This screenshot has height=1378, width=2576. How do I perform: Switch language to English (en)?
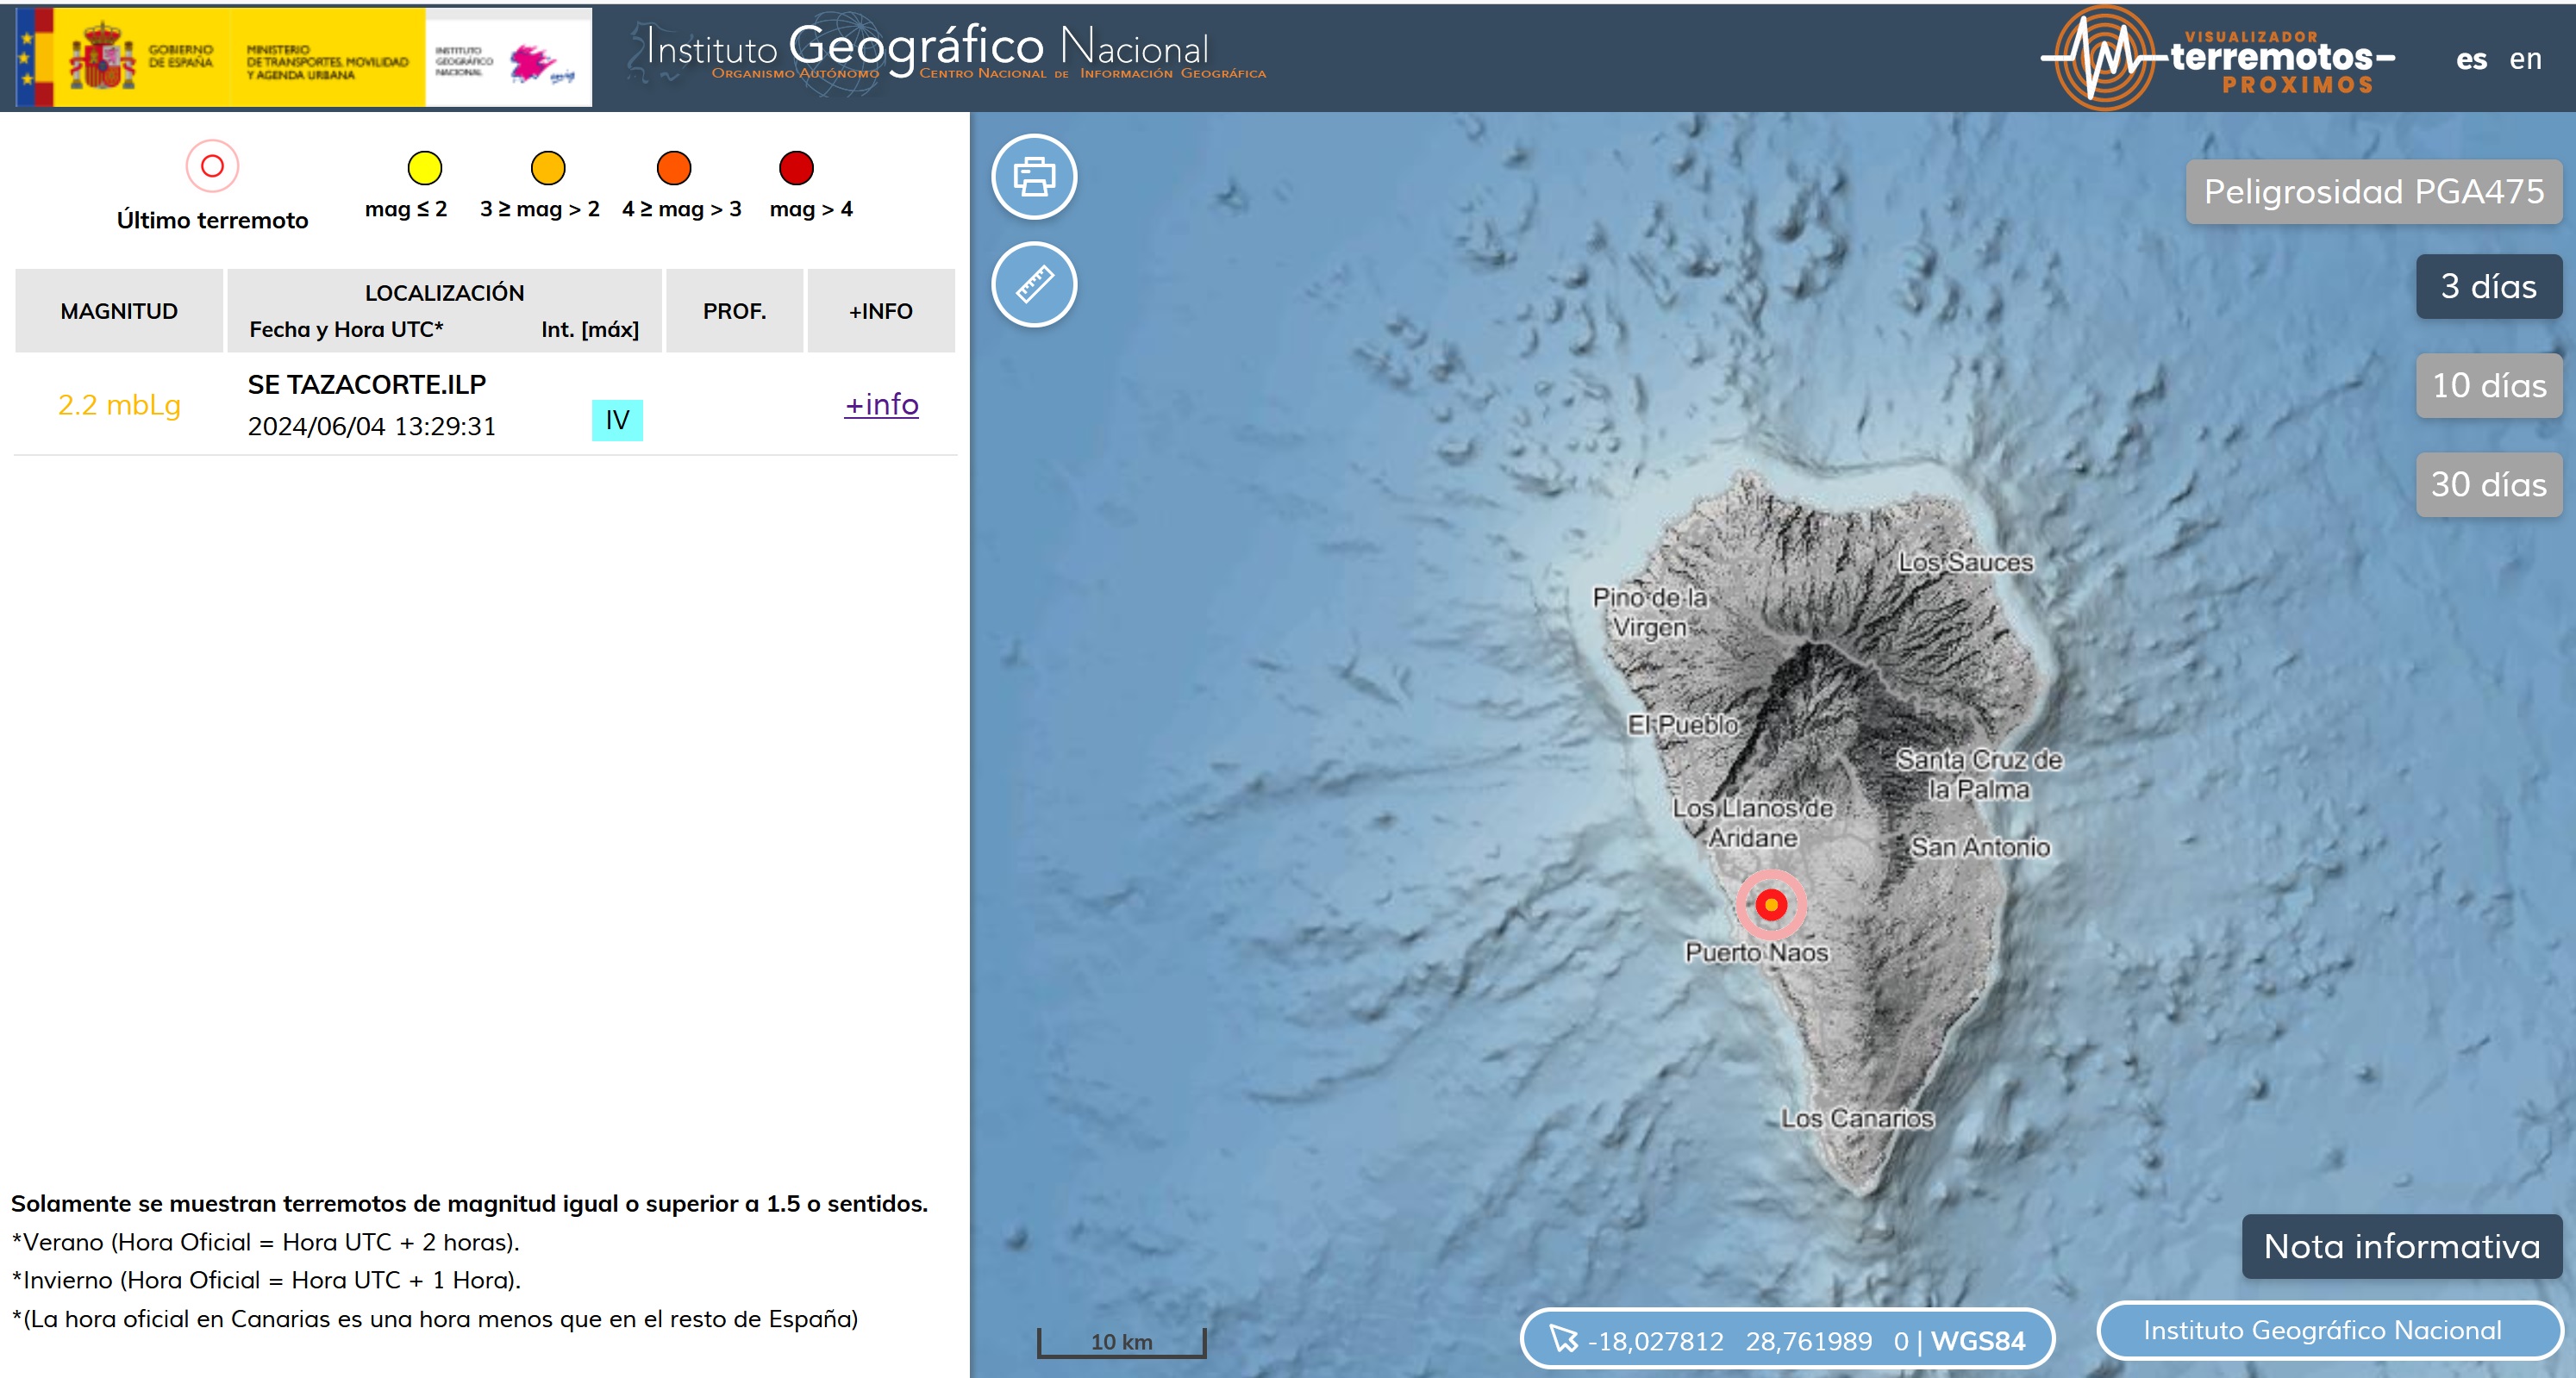pyautogui.click(x=2525, y=59)
